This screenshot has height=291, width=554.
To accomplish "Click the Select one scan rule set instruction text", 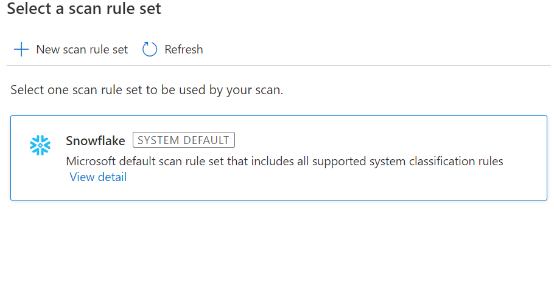I will (x=147, y=91).
